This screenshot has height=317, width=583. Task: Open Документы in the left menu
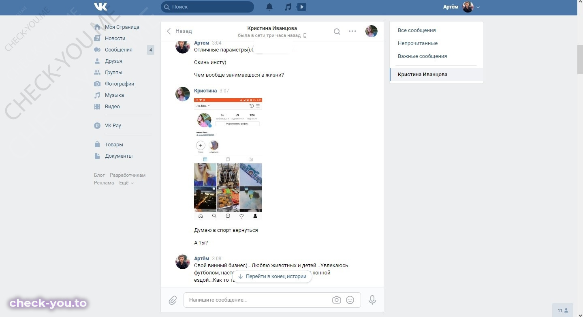pyautogui.click(x=119, y=156)
